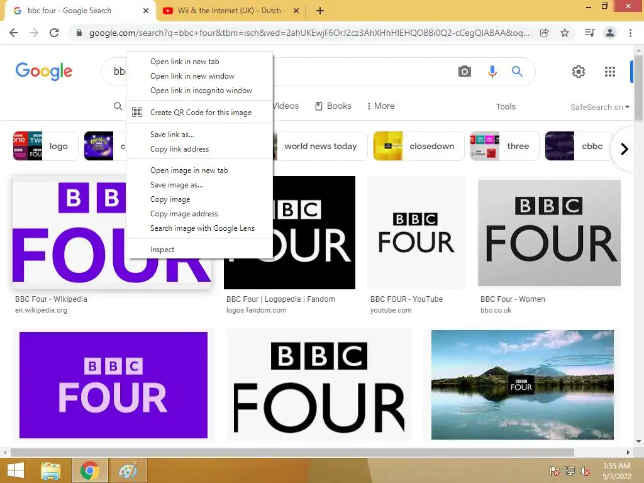644x483 pixels.
Task: Open the media control icon in the toolbar
Action: coord(589,33)
